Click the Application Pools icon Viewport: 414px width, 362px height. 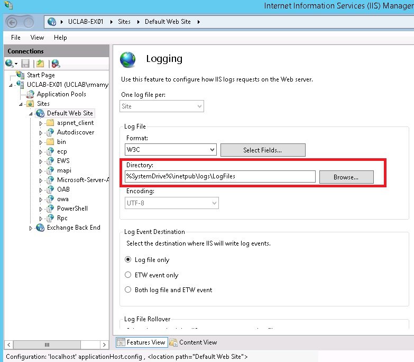[x=30, y=94]
